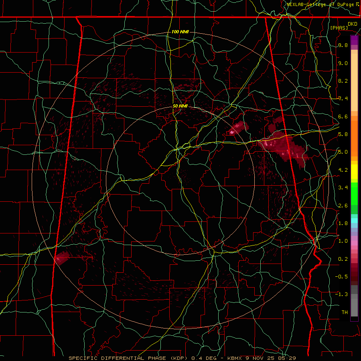Click the 5.0 value on the color scale
Screen dimensions: 361x361
343,152
